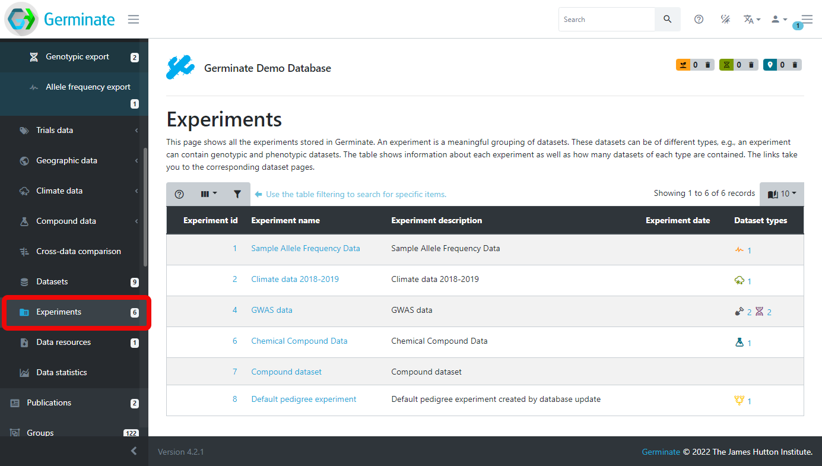
Task: Open the table filter funnel icon
Action: coord(237,194)
